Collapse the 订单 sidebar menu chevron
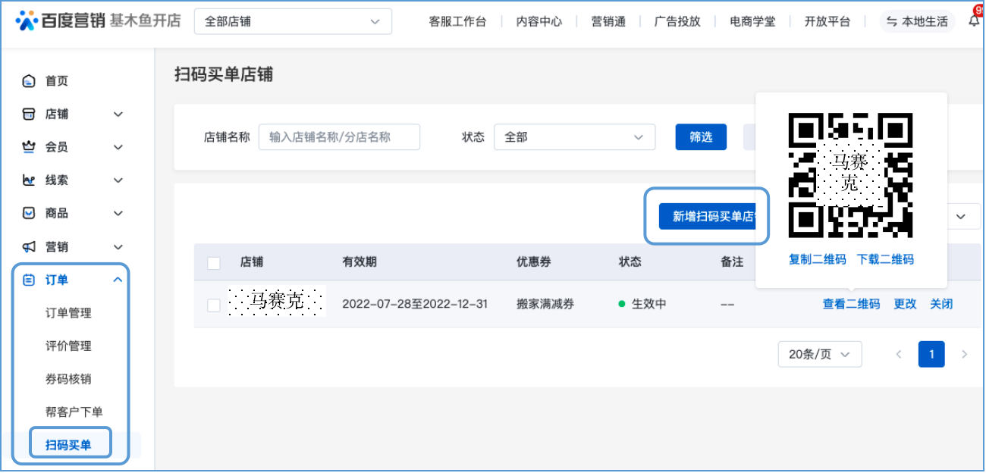 pos(118,280)
